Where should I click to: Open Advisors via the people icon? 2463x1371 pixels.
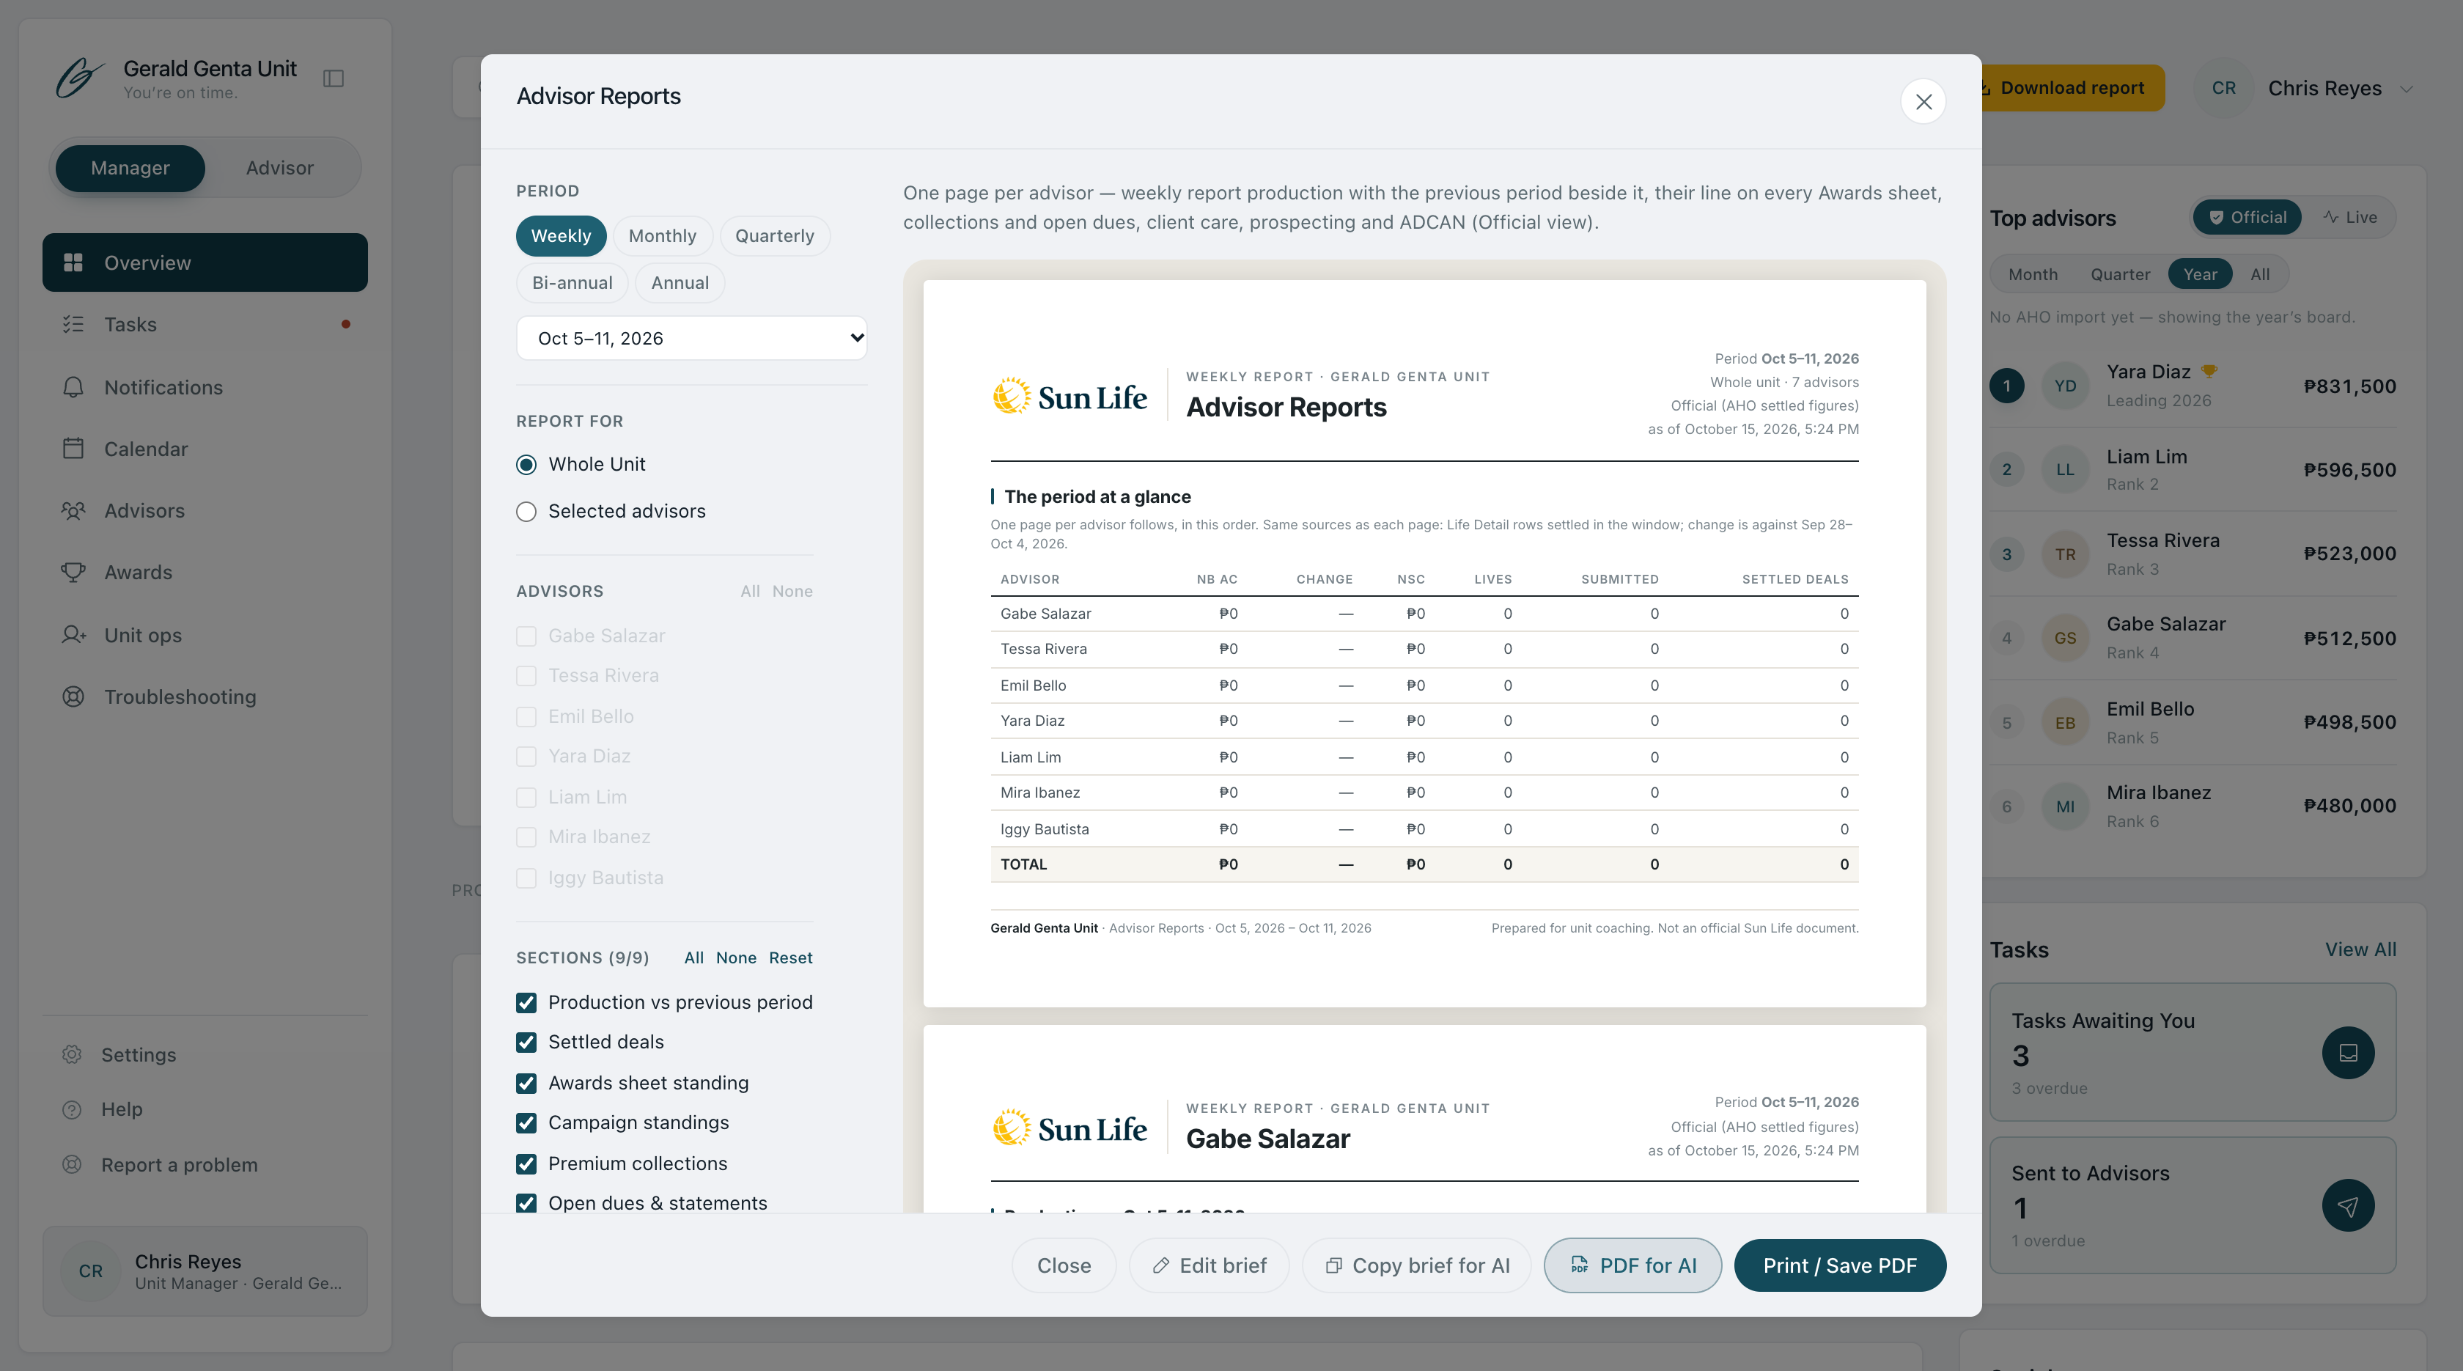[73, 510]
